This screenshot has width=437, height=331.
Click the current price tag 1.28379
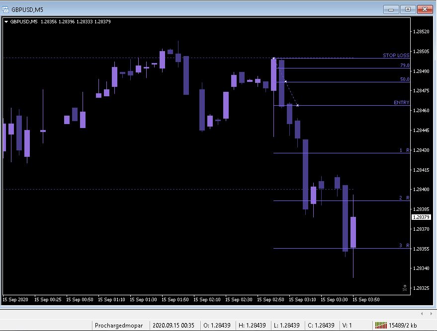click(x=421, y=217)
